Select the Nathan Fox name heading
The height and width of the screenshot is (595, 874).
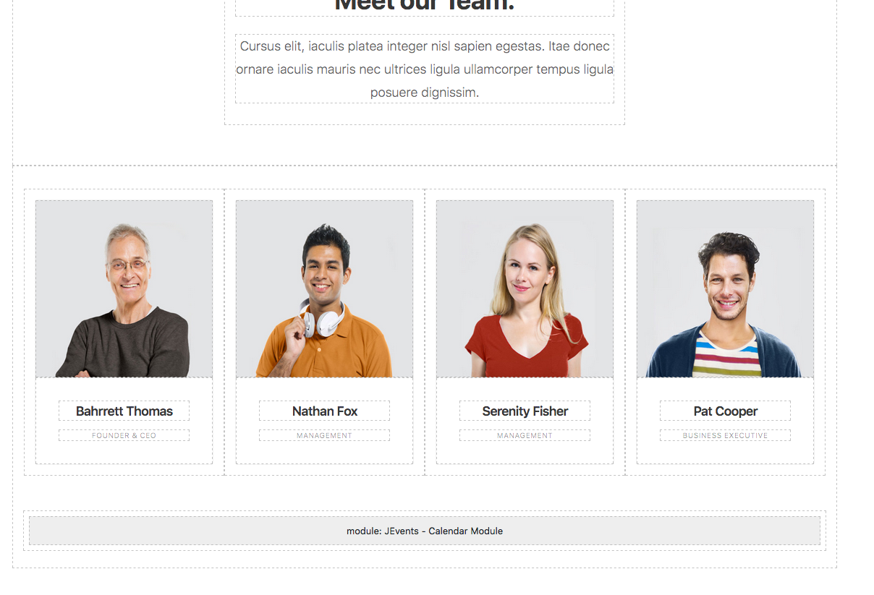point(324,411)
